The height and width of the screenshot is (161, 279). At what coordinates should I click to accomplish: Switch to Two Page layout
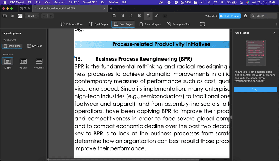pyautogui.click(x=35, y=46)
